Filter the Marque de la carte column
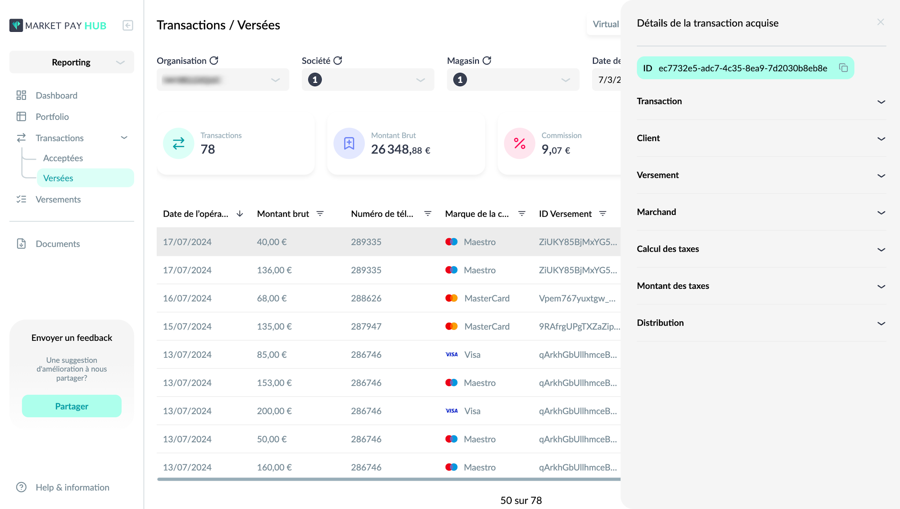The image size is (900, 509). click(x=521, y=213)
